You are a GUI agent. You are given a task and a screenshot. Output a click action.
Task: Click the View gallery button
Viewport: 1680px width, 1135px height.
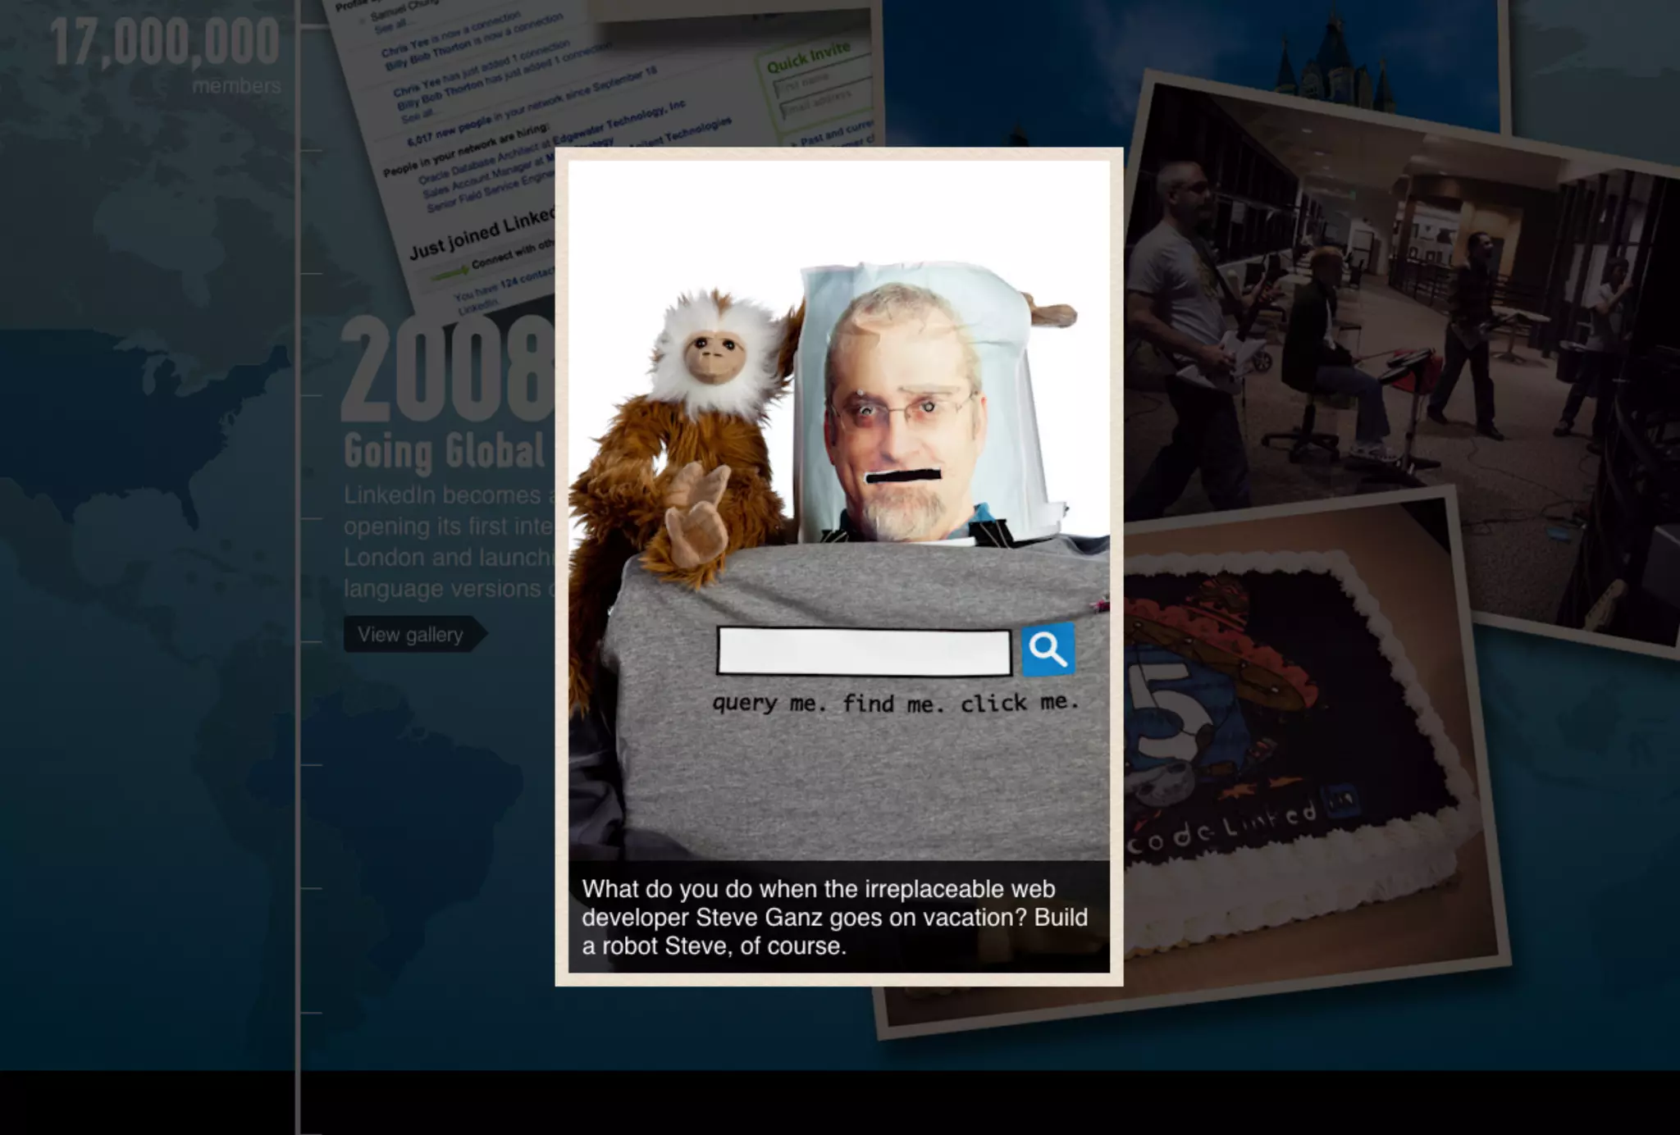tap(414, 634)
